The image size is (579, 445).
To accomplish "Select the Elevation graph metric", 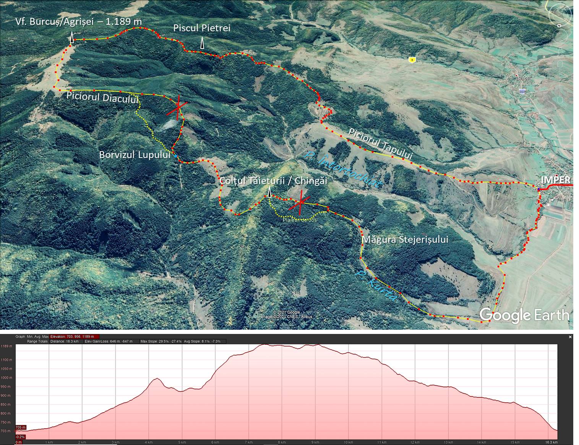I will tap(75, 337).
